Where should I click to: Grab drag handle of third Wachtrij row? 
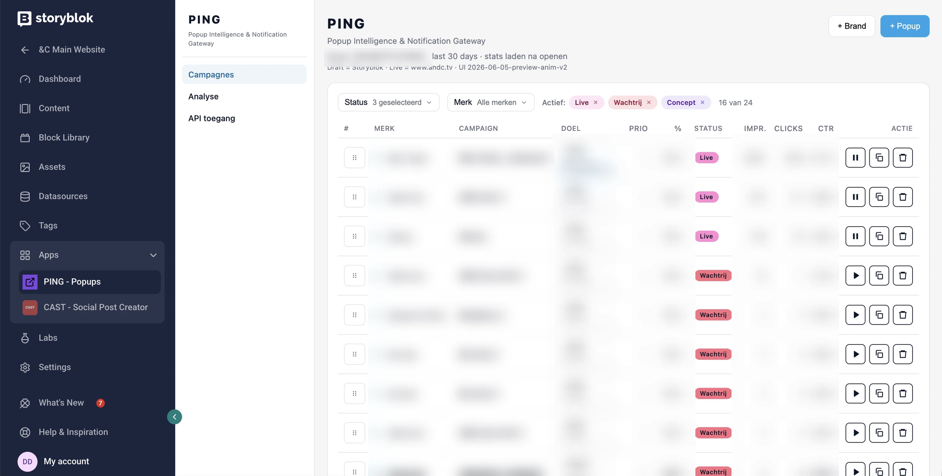click(354, 354)
